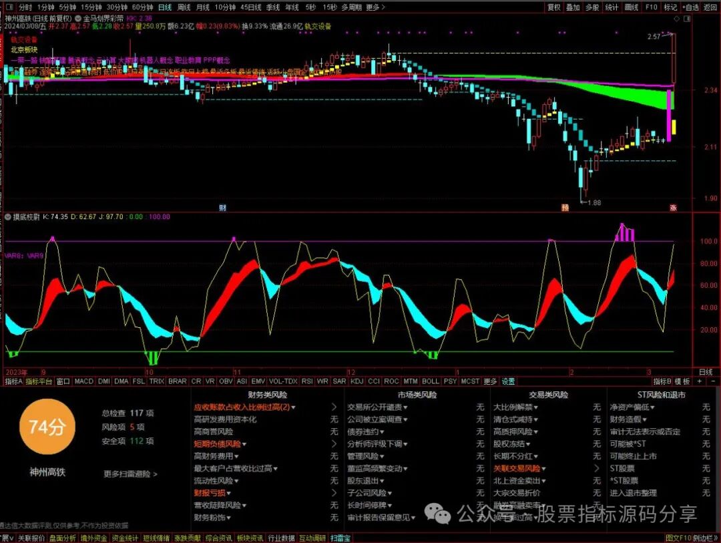Screen dimensions: 721x543
Task: Click the 图文F10 button at bottom right
Action: (678, 538)
